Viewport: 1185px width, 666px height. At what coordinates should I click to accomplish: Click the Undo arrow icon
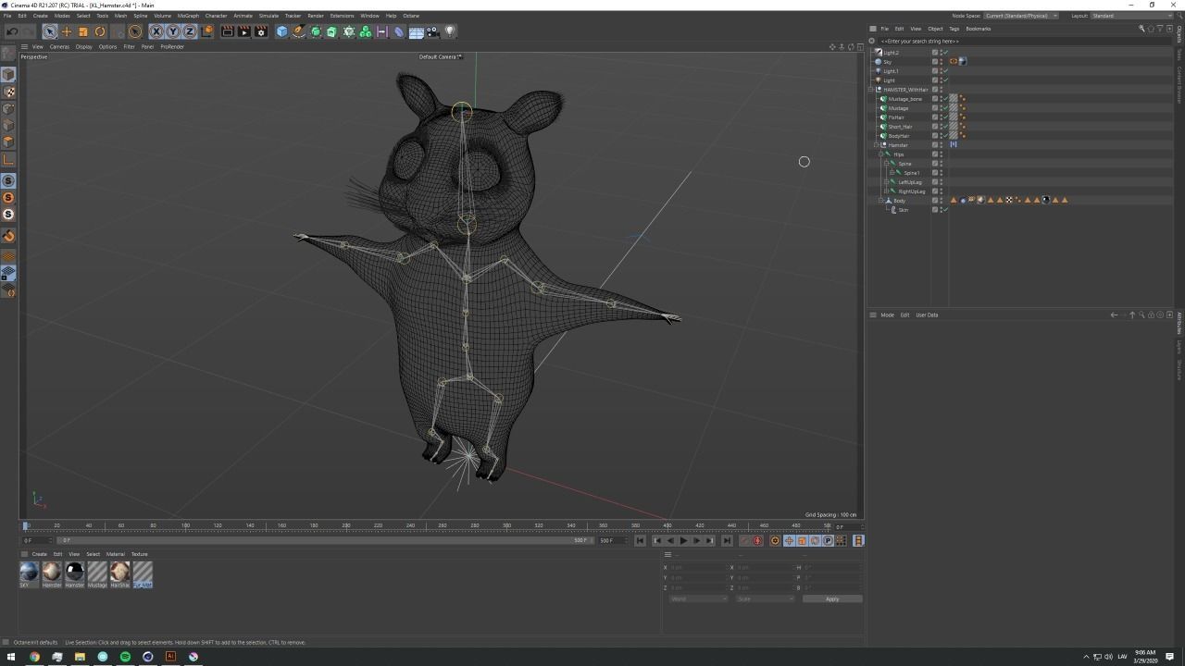pyautogui.click(x=12, y=31)
